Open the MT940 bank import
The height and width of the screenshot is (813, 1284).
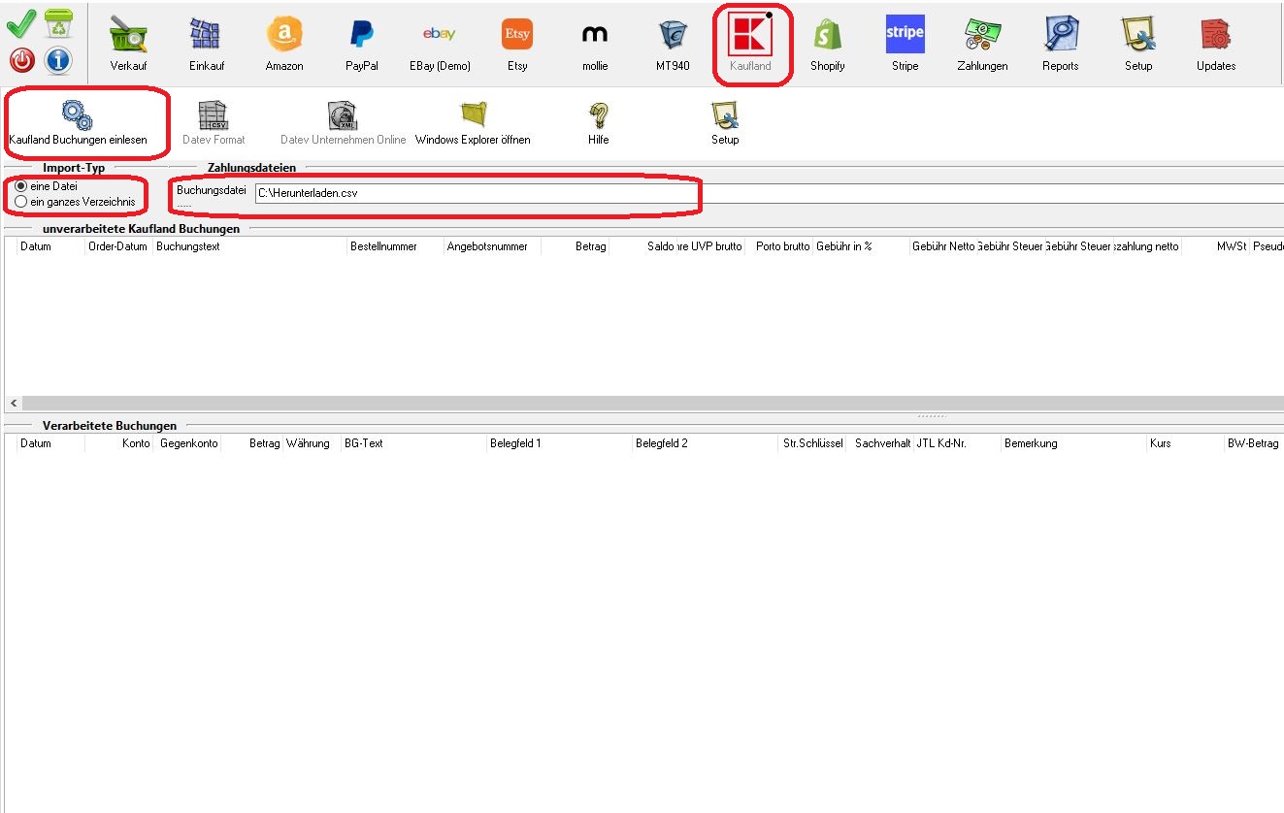[673, 43]
